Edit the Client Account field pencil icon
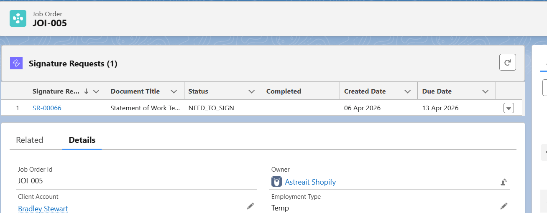 [250, 206]
